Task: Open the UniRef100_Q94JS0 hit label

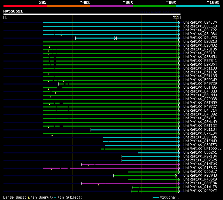Action: (200, 22)
